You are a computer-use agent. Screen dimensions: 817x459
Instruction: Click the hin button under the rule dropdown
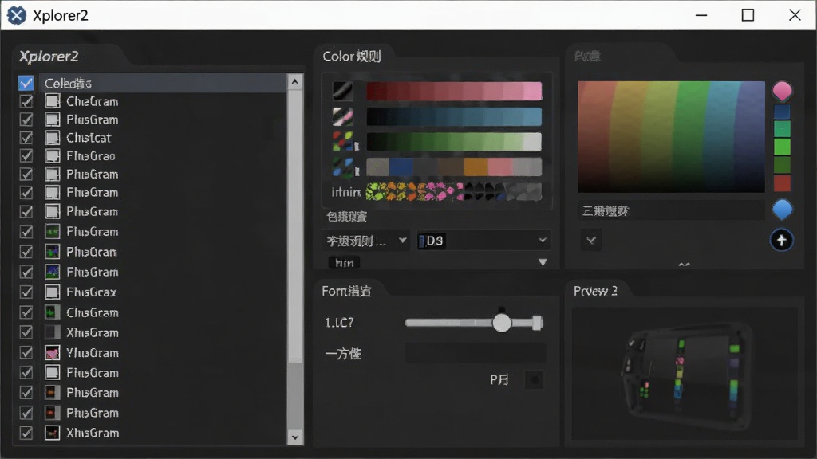(345, 263)
